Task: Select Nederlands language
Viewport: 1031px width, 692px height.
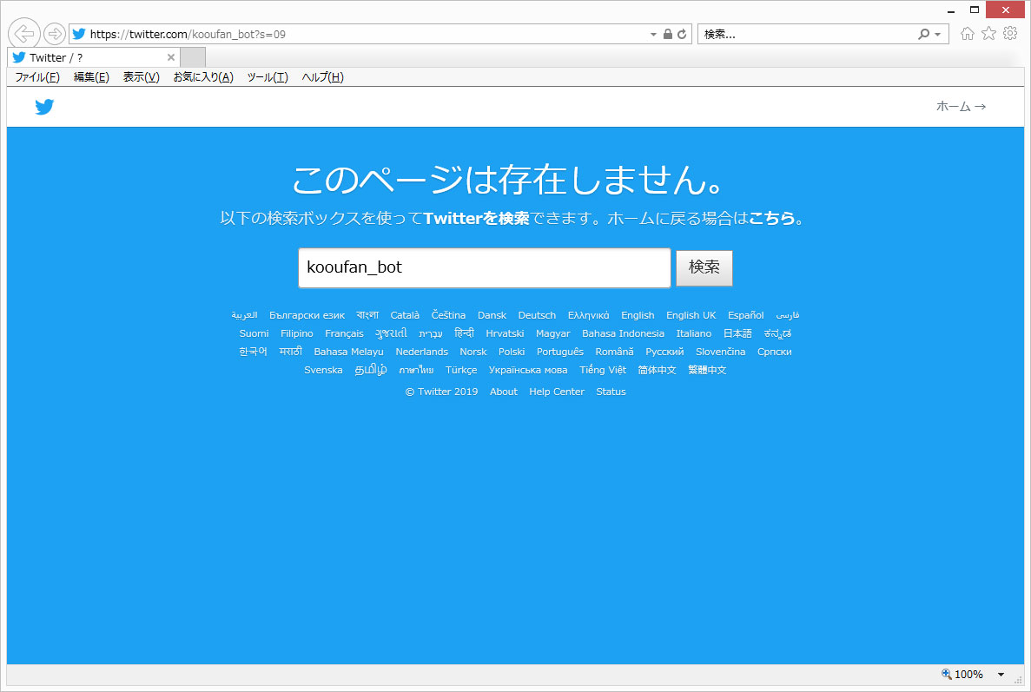Action: tap(421, 352)
